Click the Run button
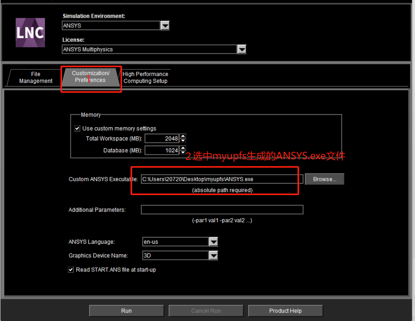 pyautogui.click(x=126, y=311)
